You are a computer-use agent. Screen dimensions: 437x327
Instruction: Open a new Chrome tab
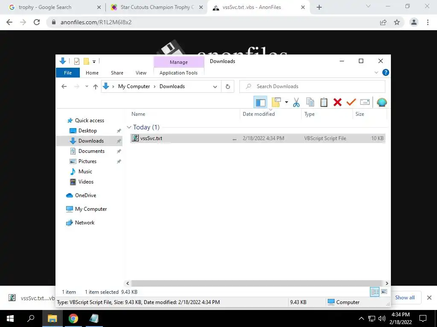(x=319, y=8)
